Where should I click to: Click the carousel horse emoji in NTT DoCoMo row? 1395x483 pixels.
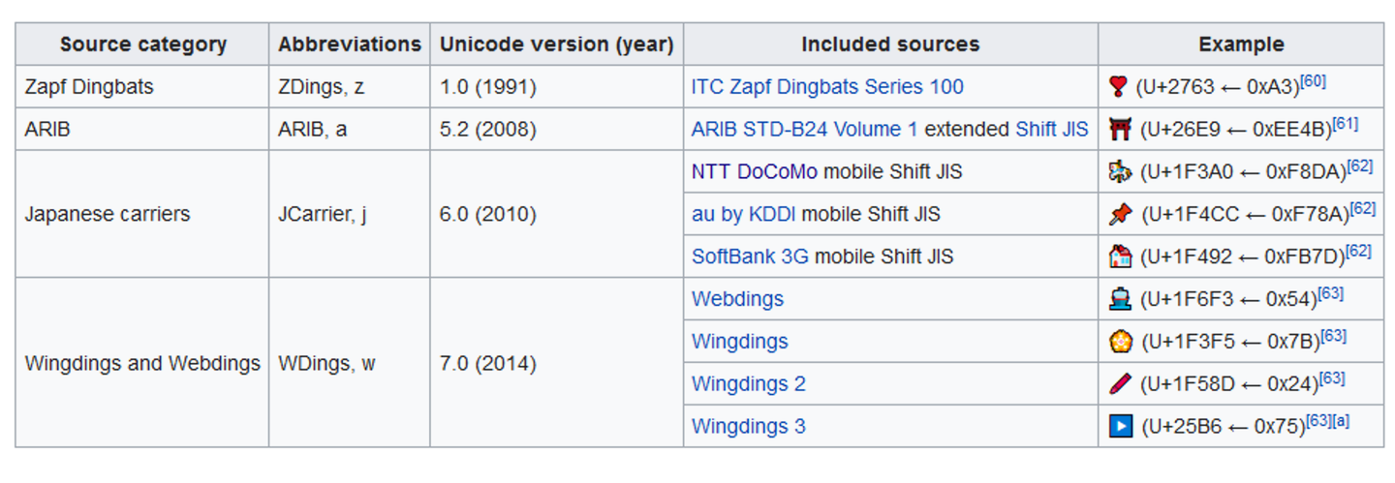pos(1121,171)
